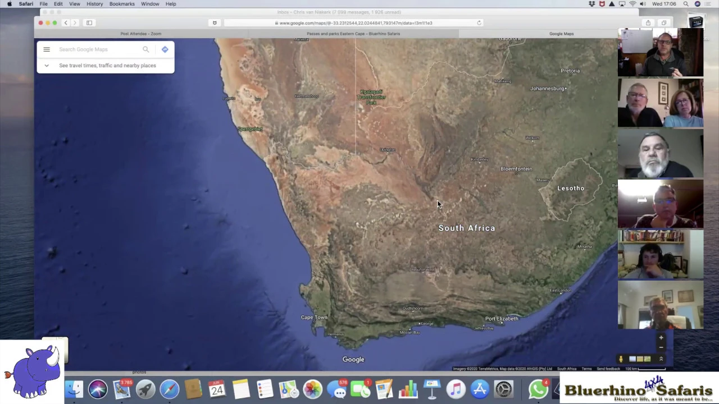Zoom in the map with plus button
Image resolution: width=719 pixels, height=404 pixels.
coord(661,338)
